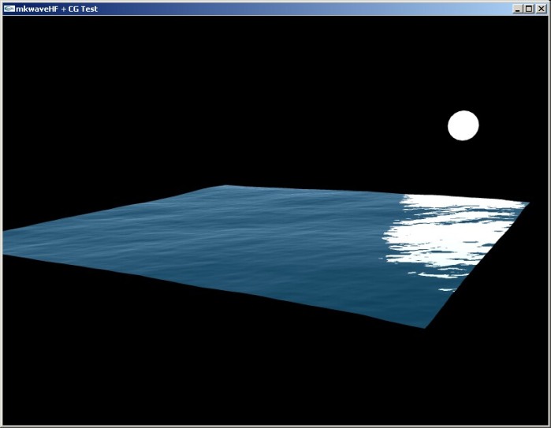Click the white moon sphere
The image size is (551, 428).
(x=463, y=126)
